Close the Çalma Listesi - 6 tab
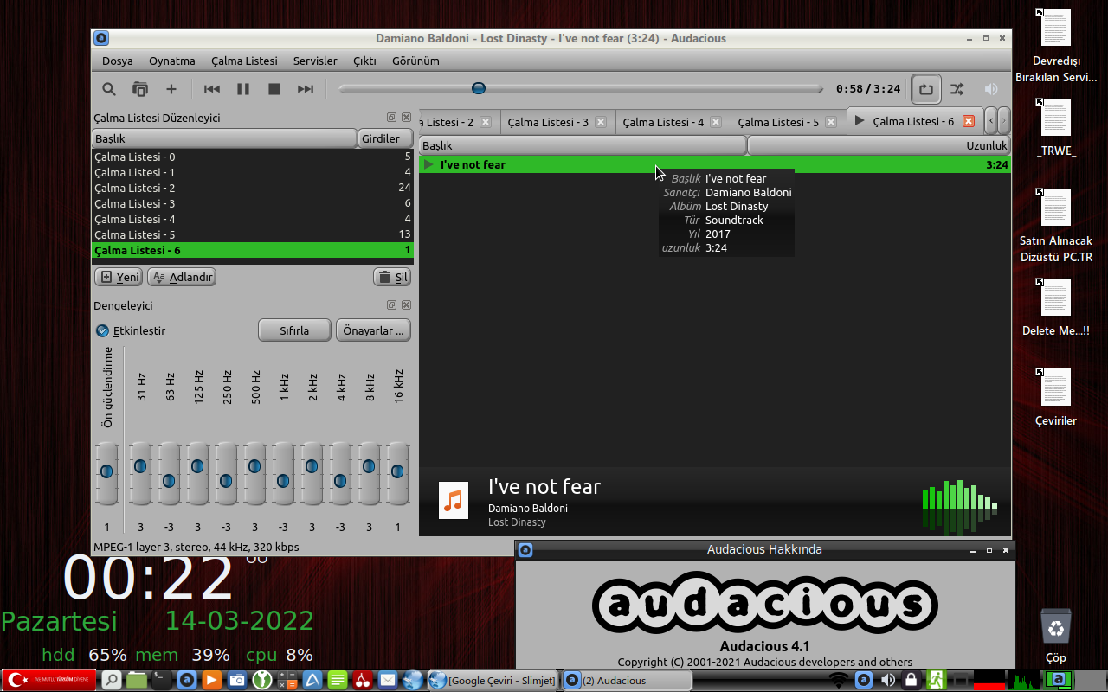1108x692 pixels. coord(969,121)
